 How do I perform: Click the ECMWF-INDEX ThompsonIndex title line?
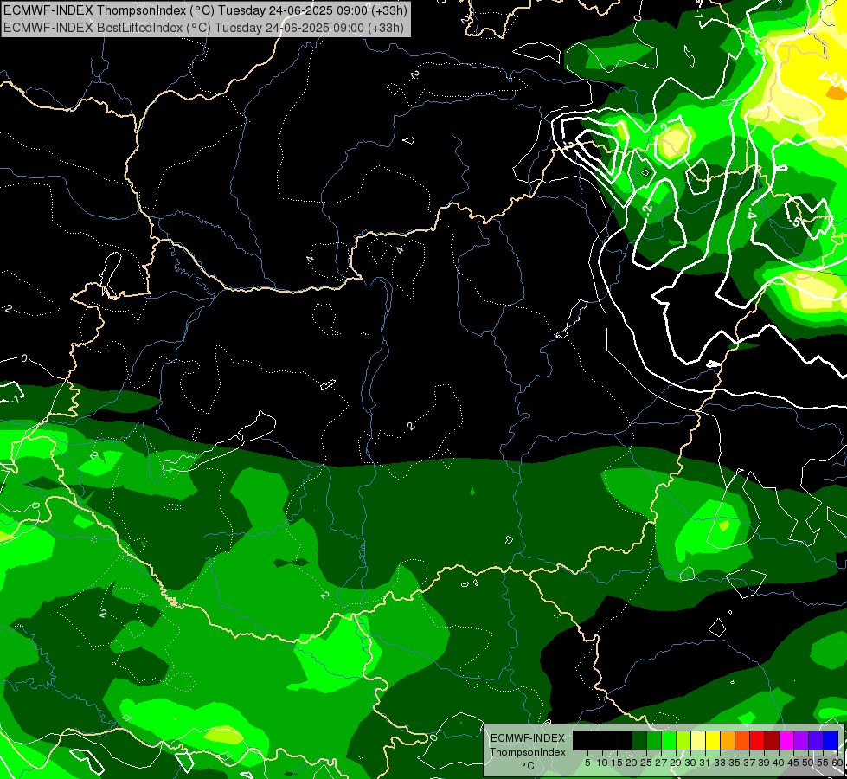[205, 10]
